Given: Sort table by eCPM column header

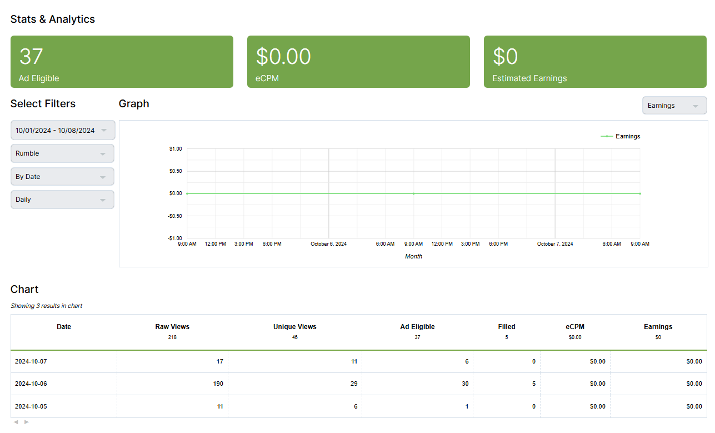Looking at the screenshot, I should 575,327.
